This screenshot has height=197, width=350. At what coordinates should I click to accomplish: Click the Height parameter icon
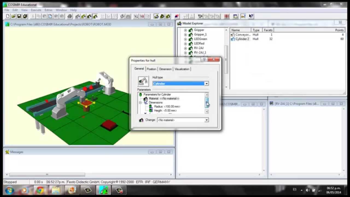click(x=151, y=111)
